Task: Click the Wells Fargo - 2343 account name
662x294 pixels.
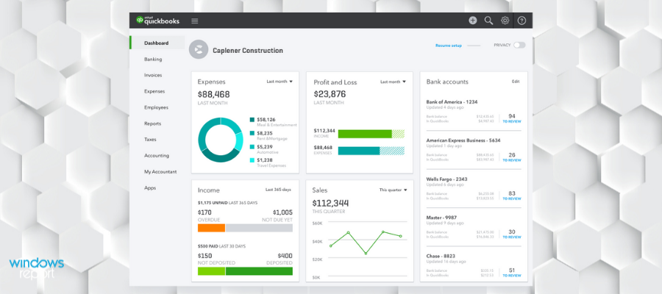Action: click(446, 179)
